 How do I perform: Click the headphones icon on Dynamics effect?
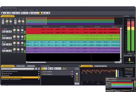point(46,72)
